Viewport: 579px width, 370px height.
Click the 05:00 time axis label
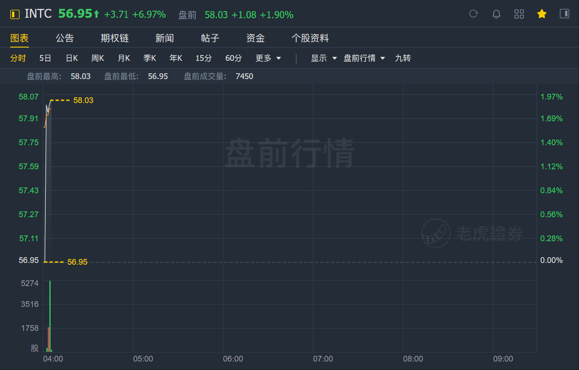[143, 359]
